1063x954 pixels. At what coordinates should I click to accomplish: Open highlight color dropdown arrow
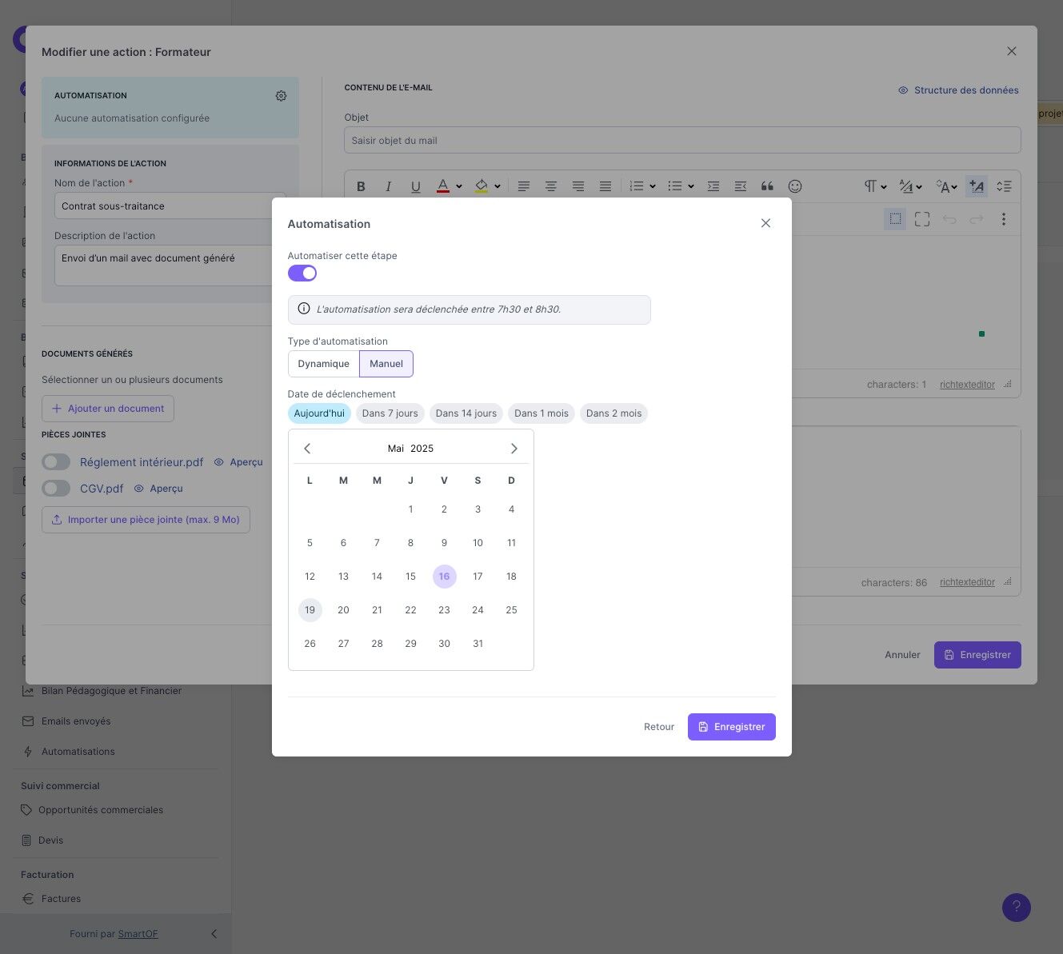click(498, 186)
